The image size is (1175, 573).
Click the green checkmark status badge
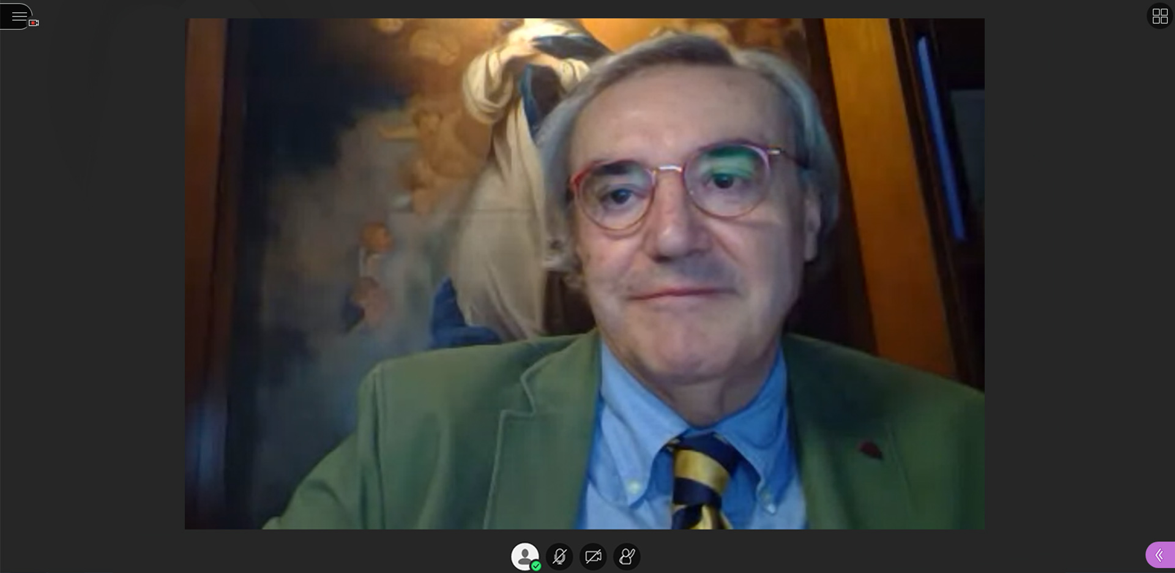pos(536,566)
